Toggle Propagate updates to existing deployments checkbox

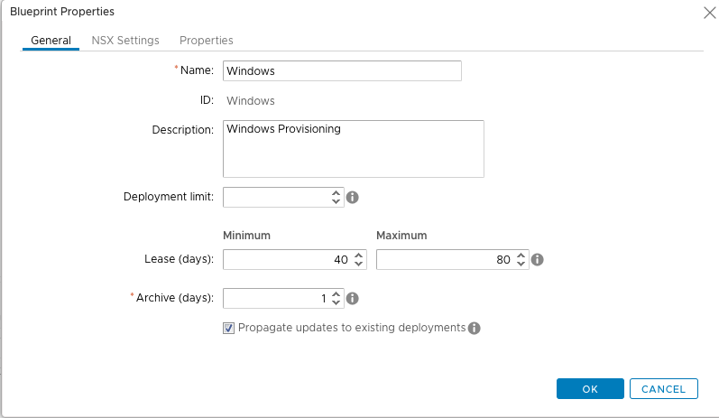(x=228, y=328)
